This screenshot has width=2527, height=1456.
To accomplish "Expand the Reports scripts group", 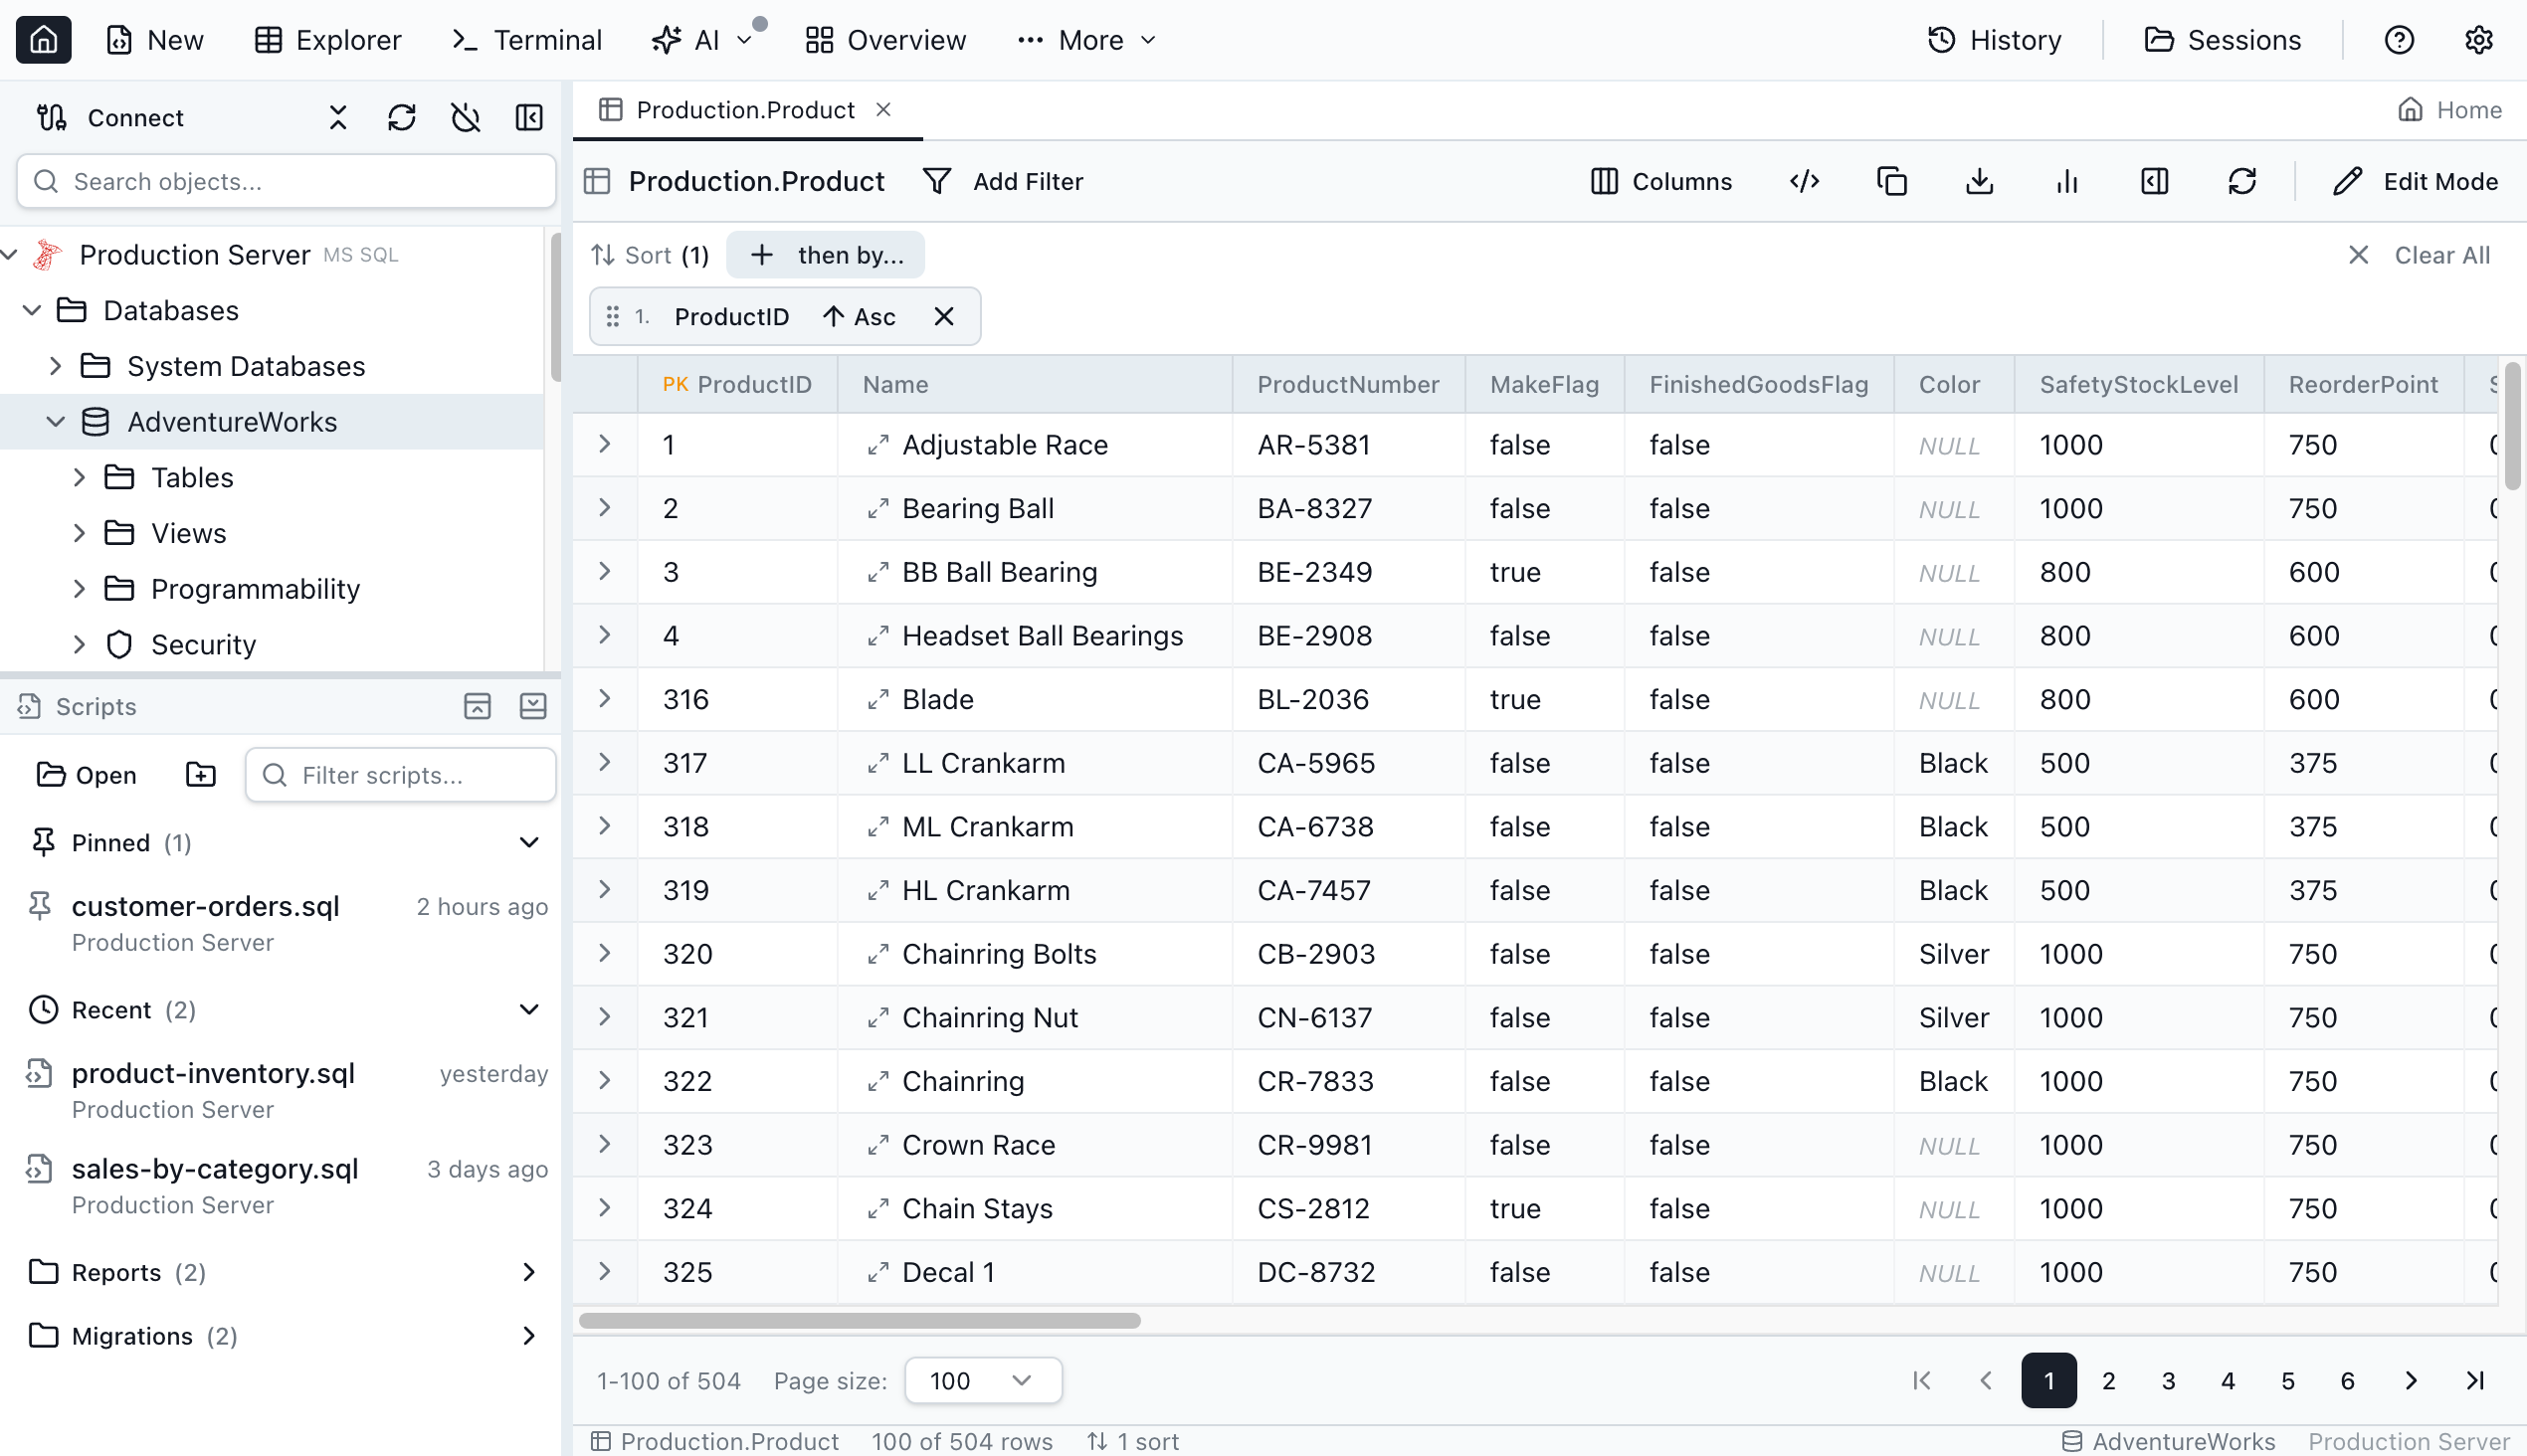I will tap(528, 1272).
